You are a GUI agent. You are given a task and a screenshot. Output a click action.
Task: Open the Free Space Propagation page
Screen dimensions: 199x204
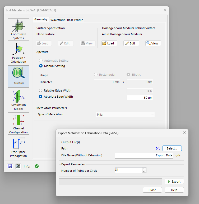click(18, 147)
